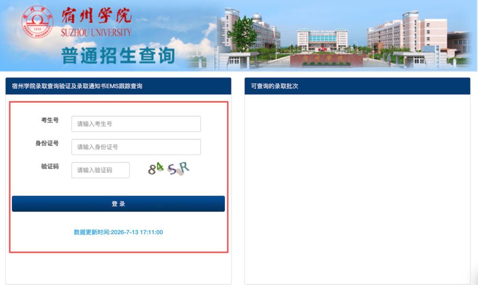Viewport: 478px width, 285px height.
Task: Click the 验证码 label
Action: click(x=50, y=167)
